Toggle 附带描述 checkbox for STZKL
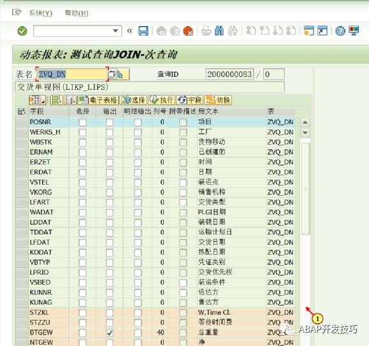Image resolution: width=369 pixels, height=346 pixels. (x=183, y=313)
